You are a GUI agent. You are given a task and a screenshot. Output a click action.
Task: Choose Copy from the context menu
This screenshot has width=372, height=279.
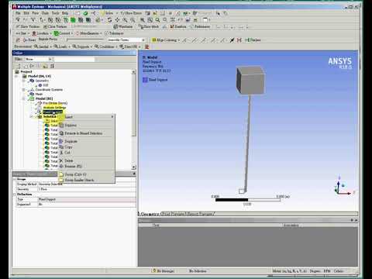pyautogui.click(x=87, y=147)
